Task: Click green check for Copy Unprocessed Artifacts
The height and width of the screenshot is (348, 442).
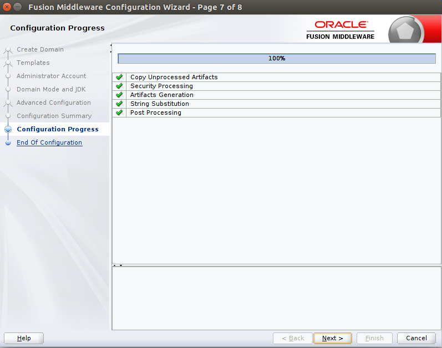Action: [119, 77]
